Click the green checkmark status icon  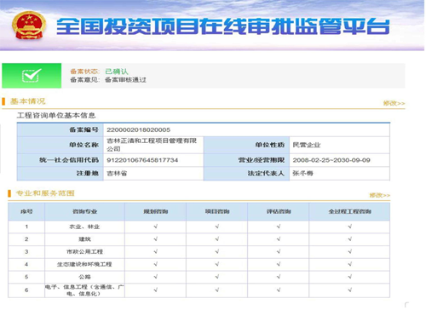[x=32, y=76]
